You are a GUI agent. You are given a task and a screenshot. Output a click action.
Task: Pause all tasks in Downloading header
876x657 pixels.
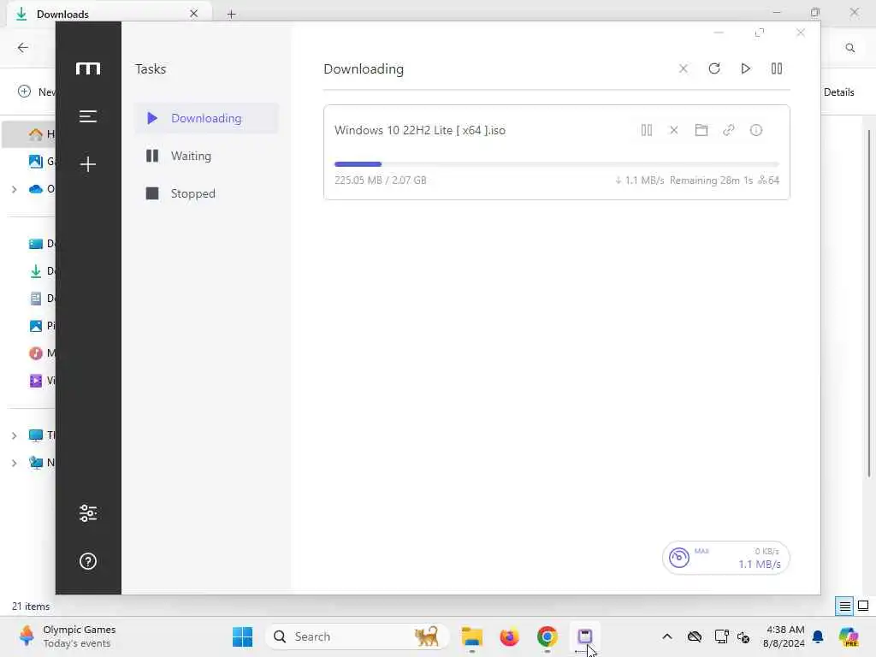click(777, 68)
